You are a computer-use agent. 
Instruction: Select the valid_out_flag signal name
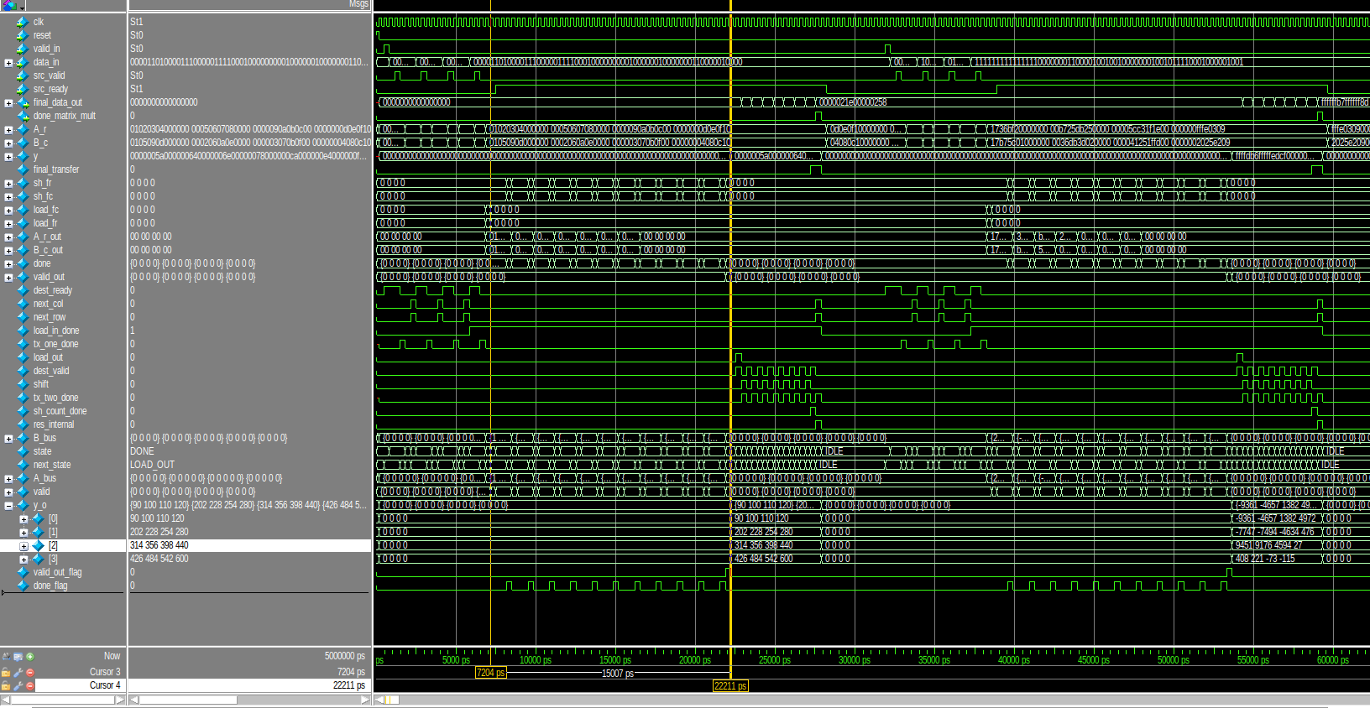tap(57, 572)
